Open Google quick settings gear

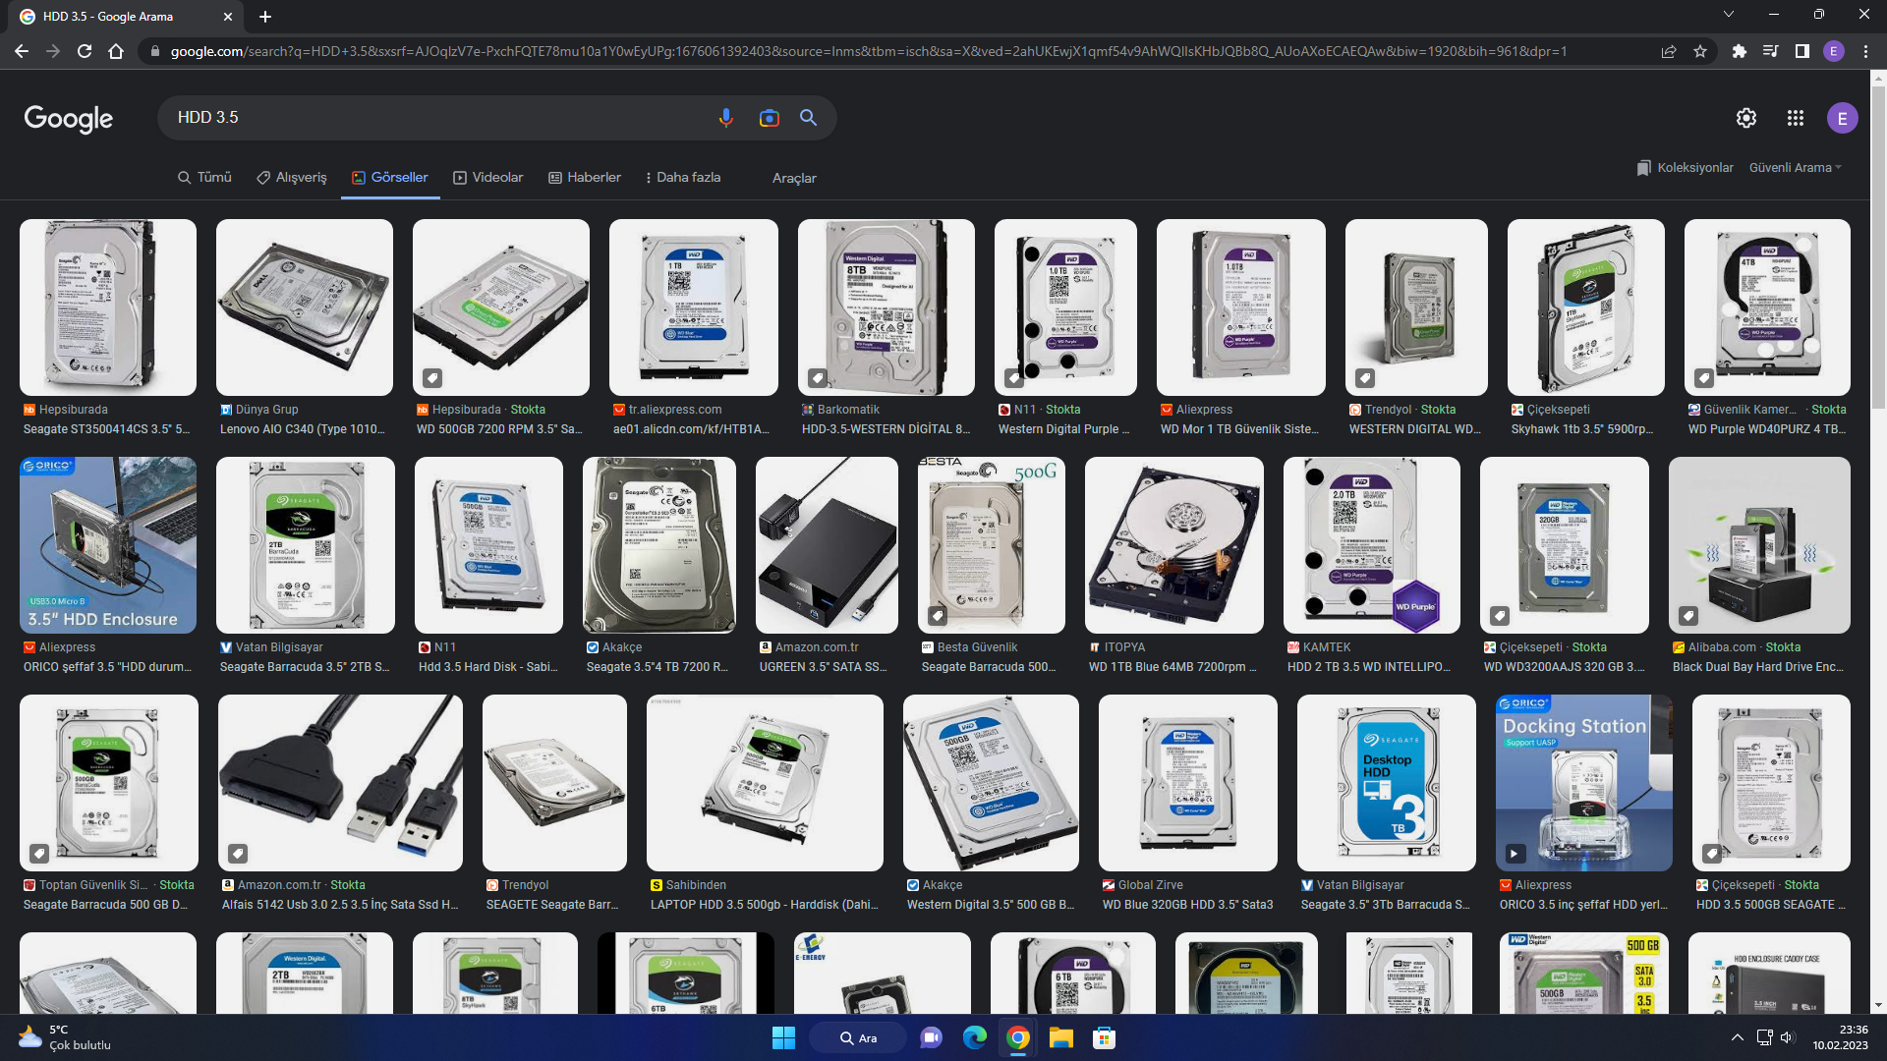[1745, 118]
